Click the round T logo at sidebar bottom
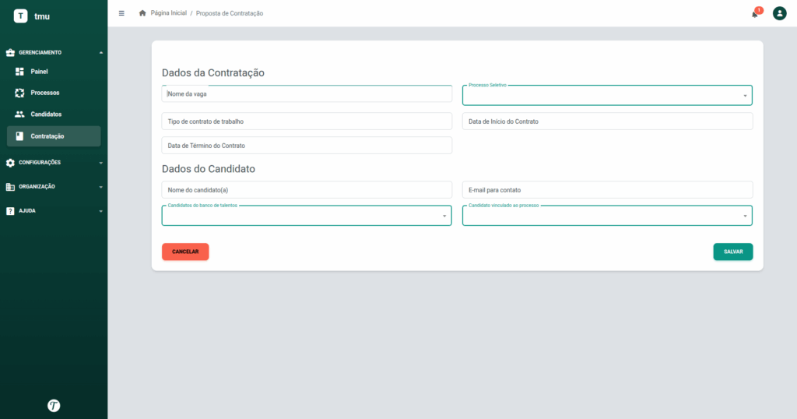The height and width of the screenshot is (419, 797). click(54, 405)
